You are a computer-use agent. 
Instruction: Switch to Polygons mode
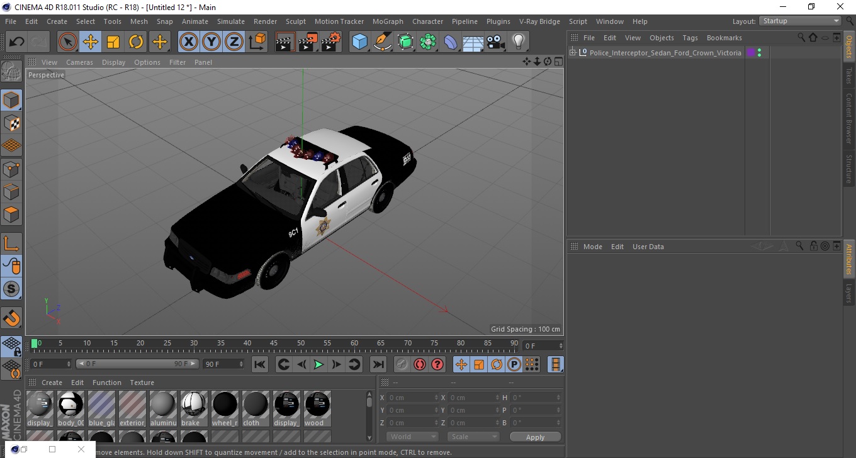[11, 214]
